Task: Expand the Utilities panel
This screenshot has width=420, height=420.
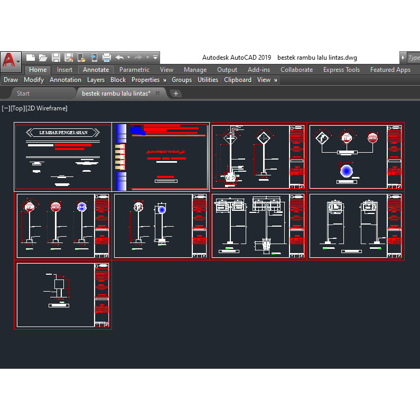Action: coord(208,80)
